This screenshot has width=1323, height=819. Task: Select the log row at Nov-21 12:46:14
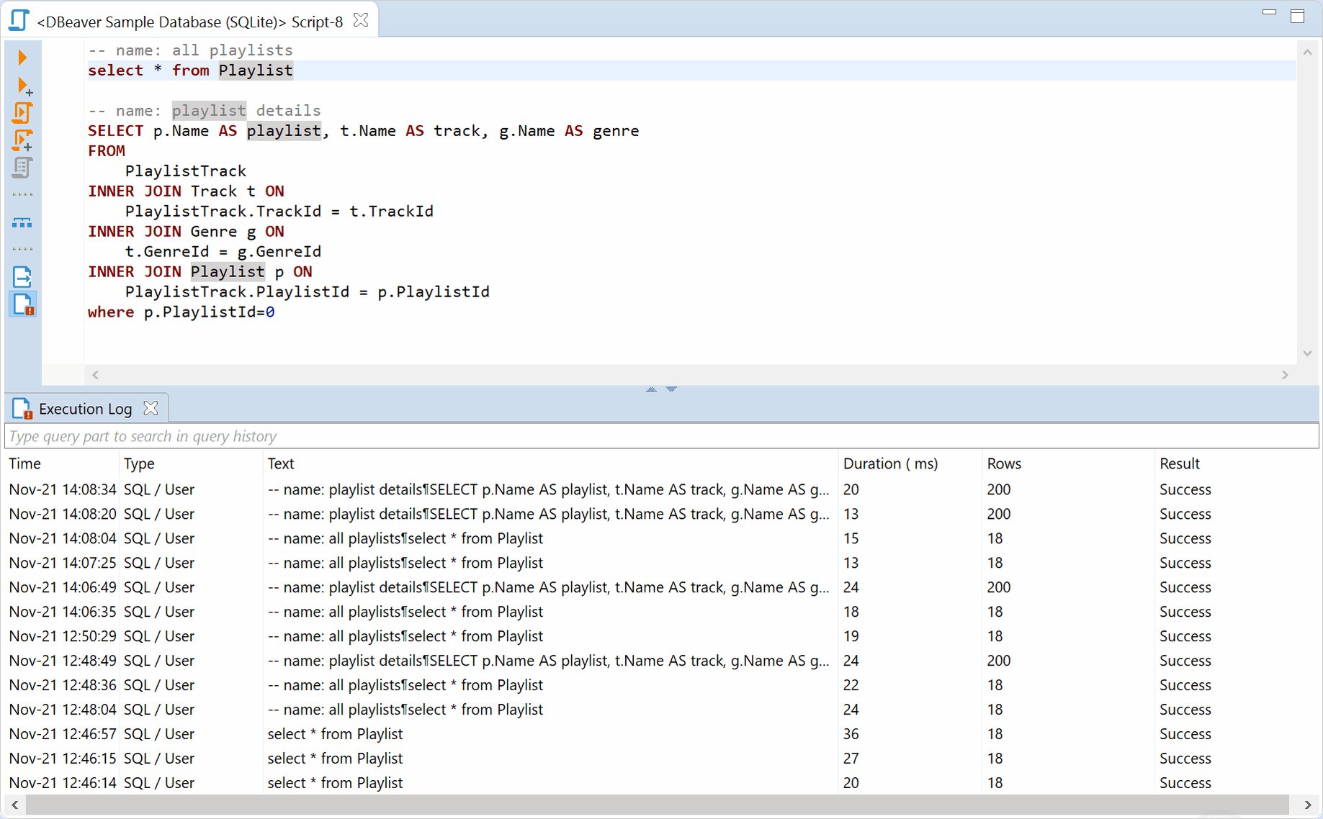661,783
